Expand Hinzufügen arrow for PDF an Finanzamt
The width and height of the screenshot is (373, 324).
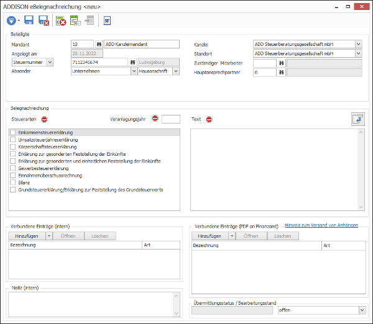[232, 236]
